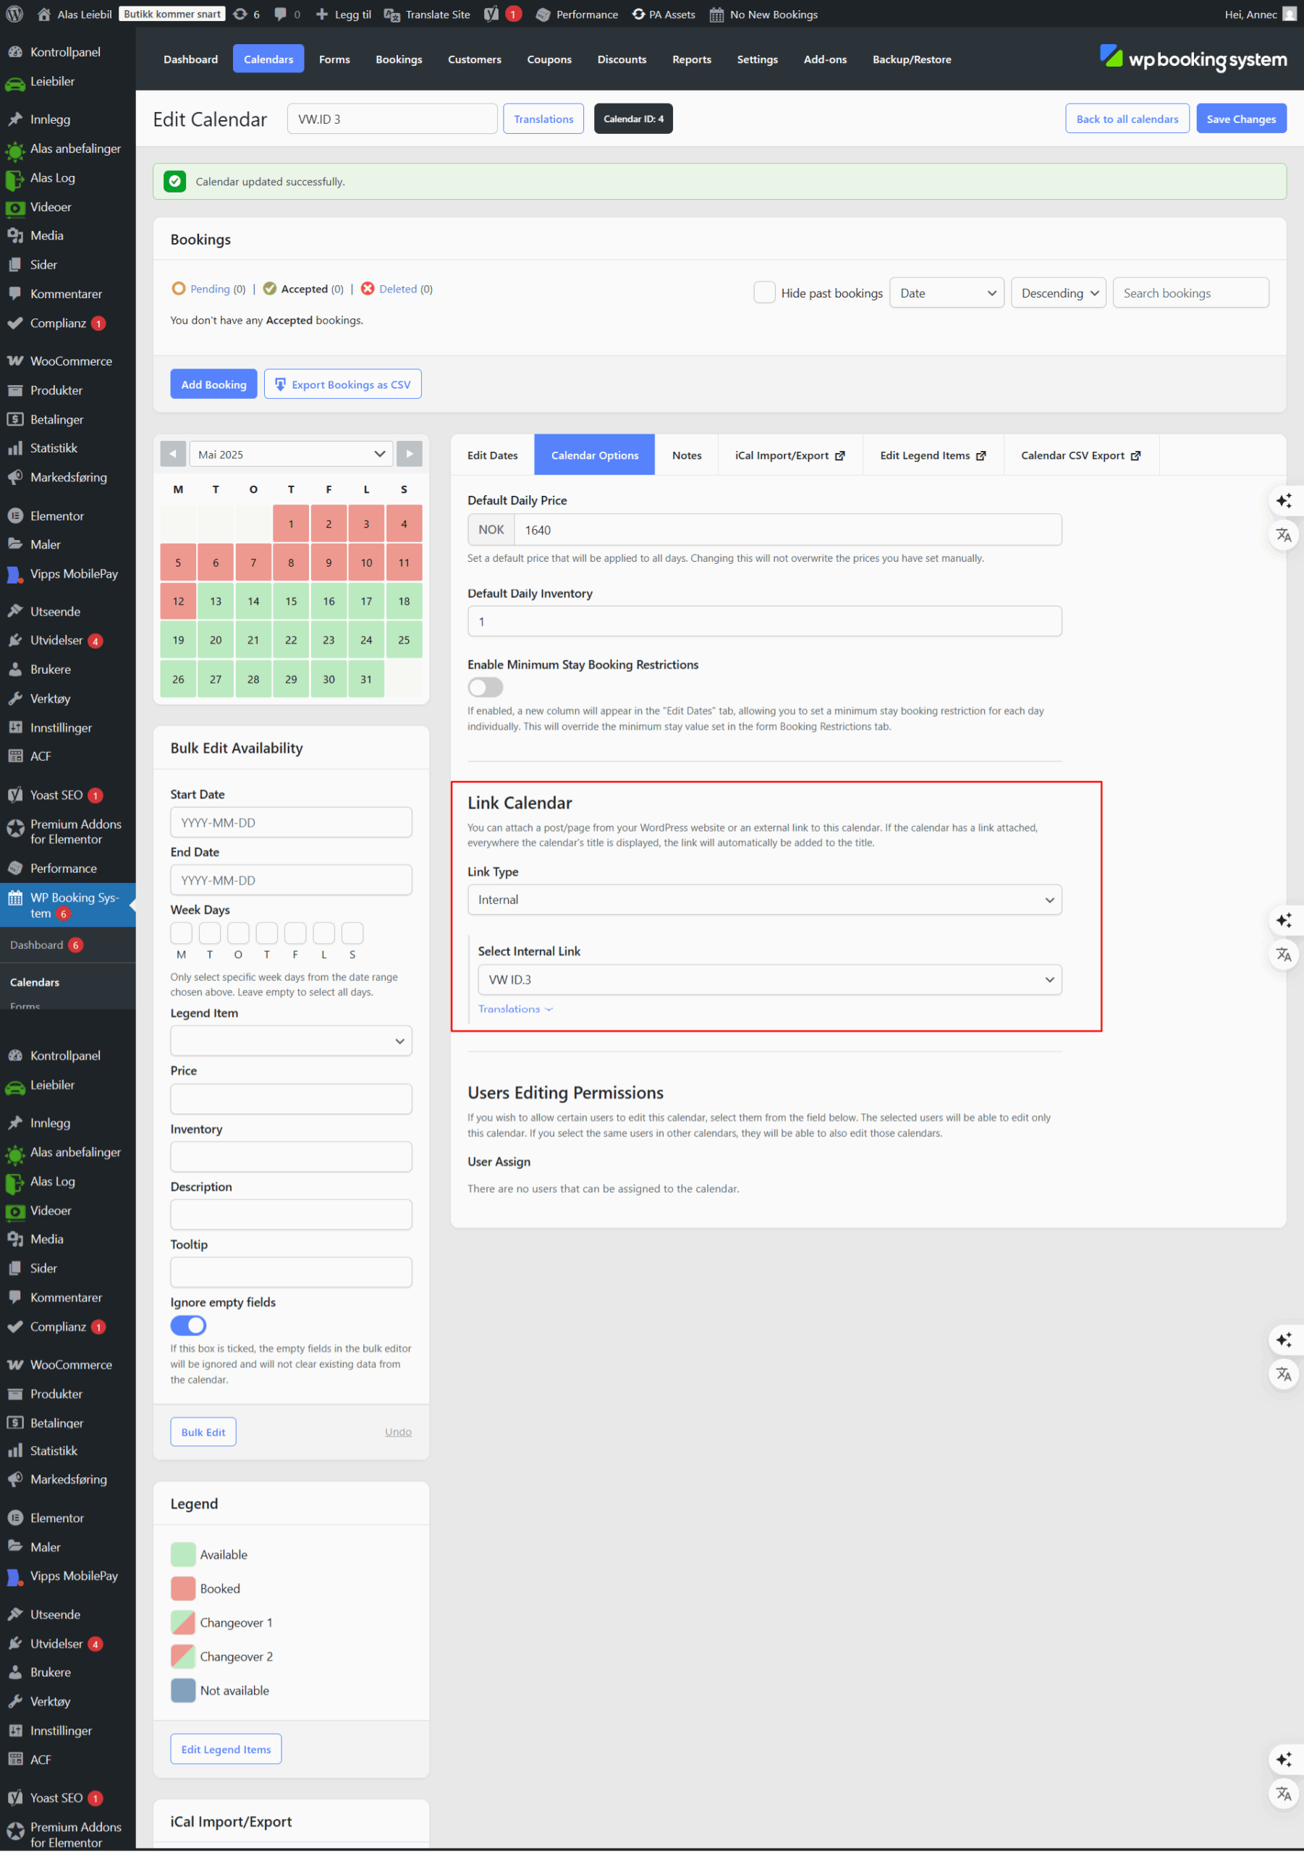Turn off Ignore empty fields toggle
The image size is (1304, 1853).
[x=188, y=1325]
